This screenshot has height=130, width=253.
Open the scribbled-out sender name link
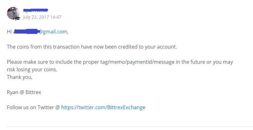[36, 10]
